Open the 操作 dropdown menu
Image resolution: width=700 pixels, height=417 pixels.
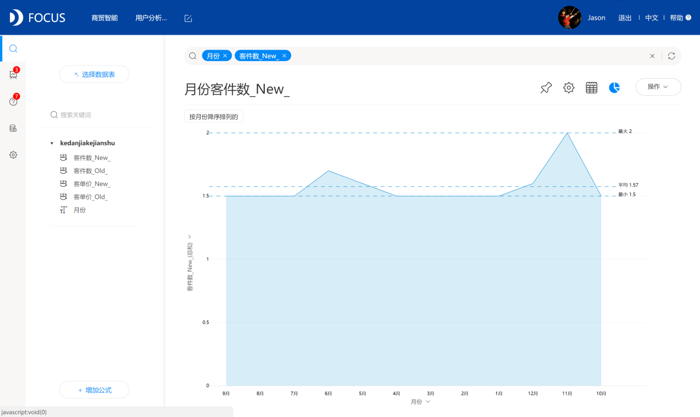(658, 87)
